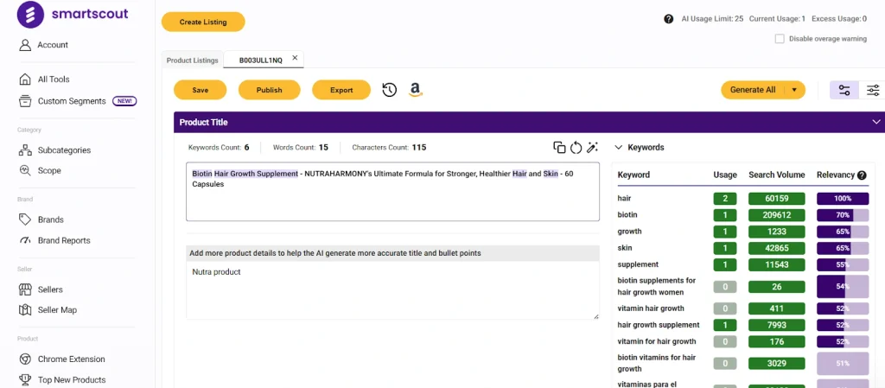Collapse the Keywords panel chevron

pos(619,147)
